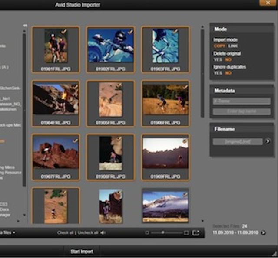Click the Check all link

[65, 233]
